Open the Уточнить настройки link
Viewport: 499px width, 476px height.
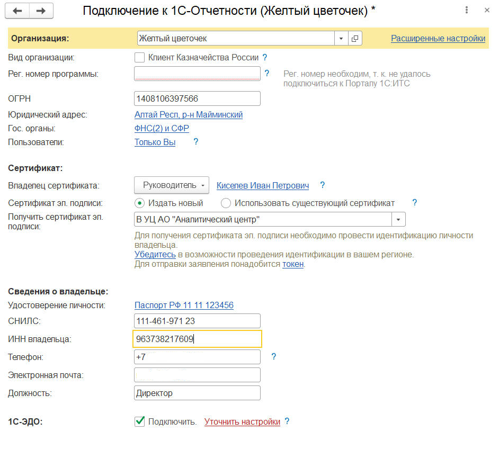[242, 422]
